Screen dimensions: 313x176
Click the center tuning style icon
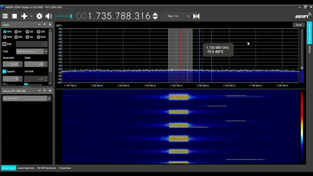196,16
